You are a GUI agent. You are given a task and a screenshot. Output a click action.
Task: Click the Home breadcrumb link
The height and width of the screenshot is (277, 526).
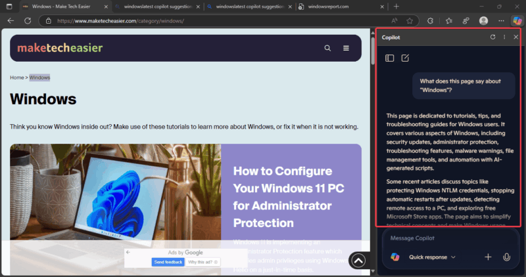(x=17, y=77)
